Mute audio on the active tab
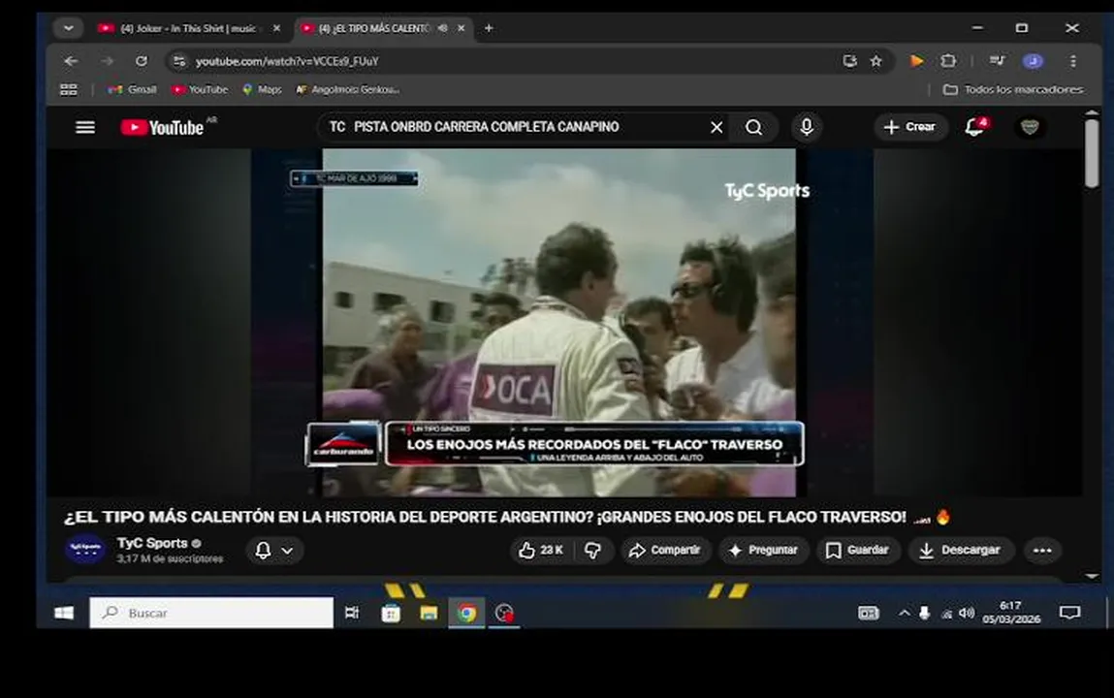Screen dimensions: 1114x698 coord(443,28)
